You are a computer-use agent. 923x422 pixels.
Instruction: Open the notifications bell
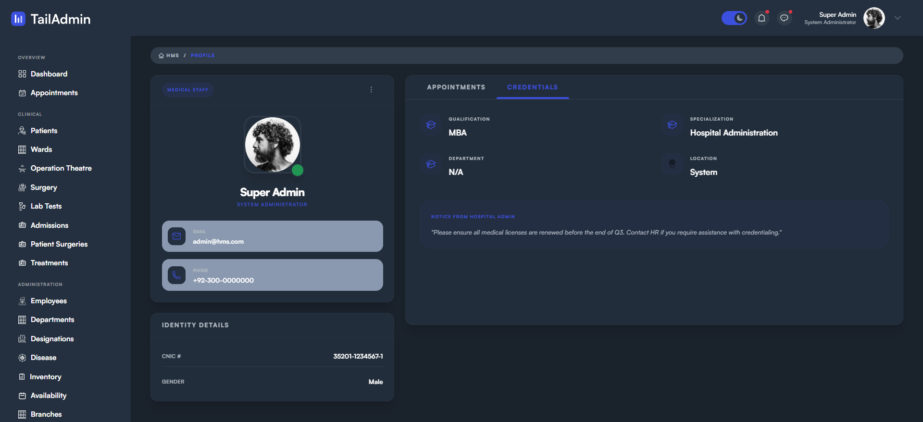coord(761,18)
